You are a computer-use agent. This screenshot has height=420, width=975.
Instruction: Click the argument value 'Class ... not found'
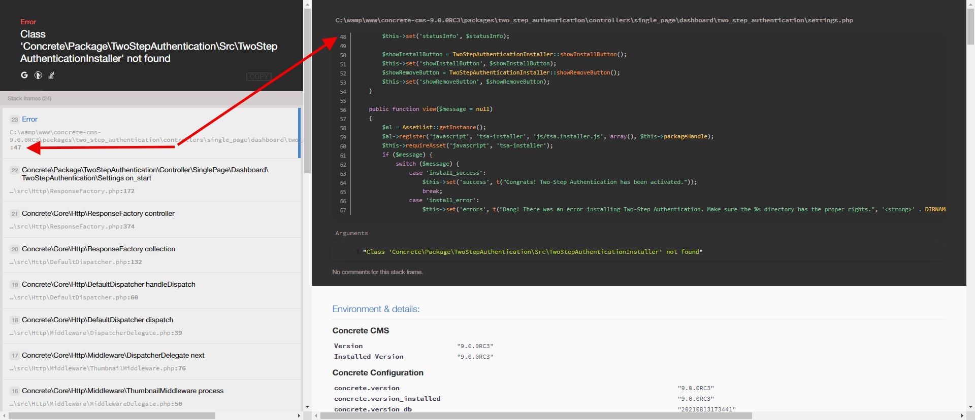pos(533,252)
